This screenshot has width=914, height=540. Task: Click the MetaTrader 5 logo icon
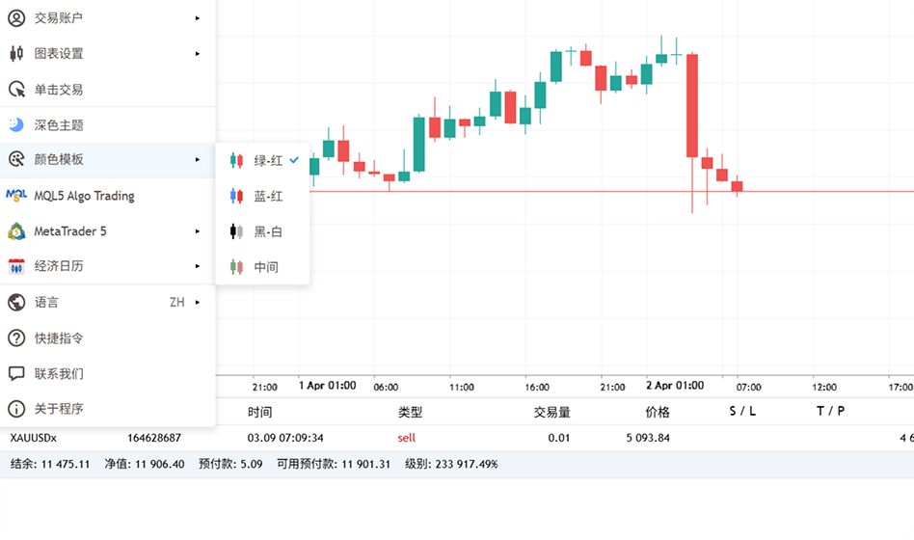pyautogui.click(x=15, y=231)
